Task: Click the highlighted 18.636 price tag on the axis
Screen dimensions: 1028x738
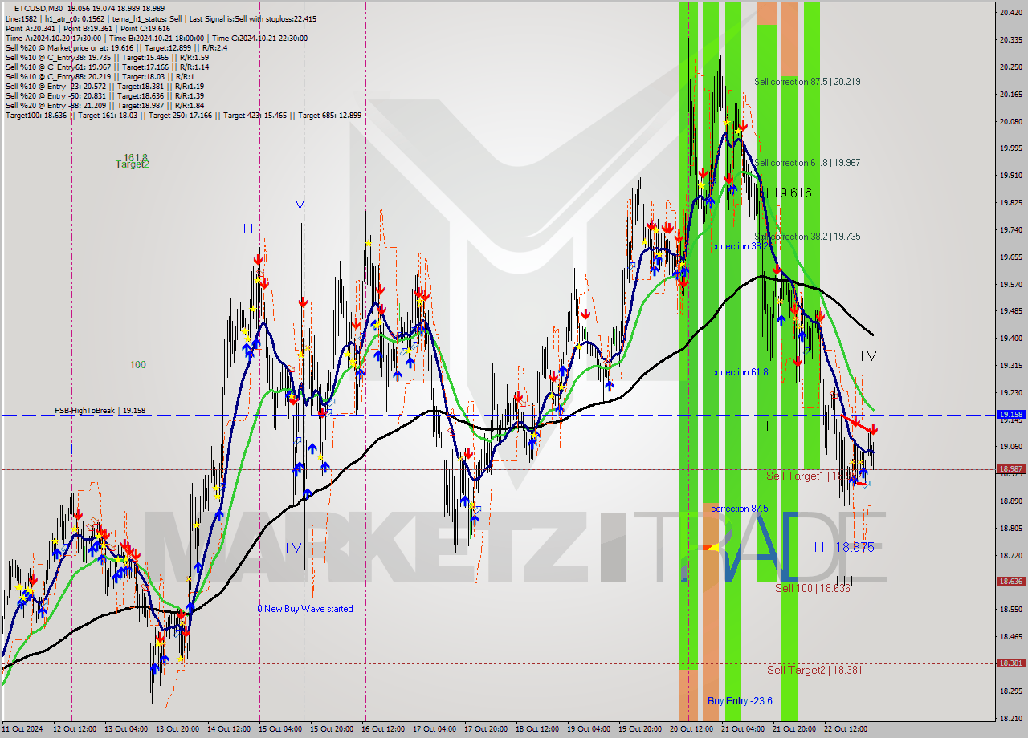Action: pos(1010,582)
